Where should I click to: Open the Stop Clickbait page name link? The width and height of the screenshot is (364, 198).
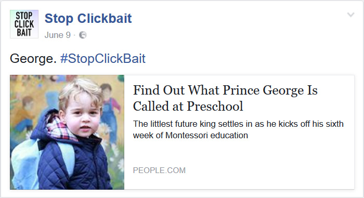(88, 18)
